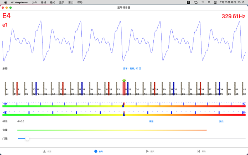Viewport: 248px width, 155px height.
Task: Select harp string 6 A1
Action: [5, 88]
